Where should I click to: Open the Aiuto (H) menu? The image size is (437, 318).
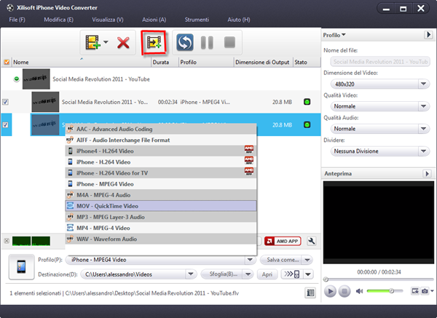click(239, 20)
